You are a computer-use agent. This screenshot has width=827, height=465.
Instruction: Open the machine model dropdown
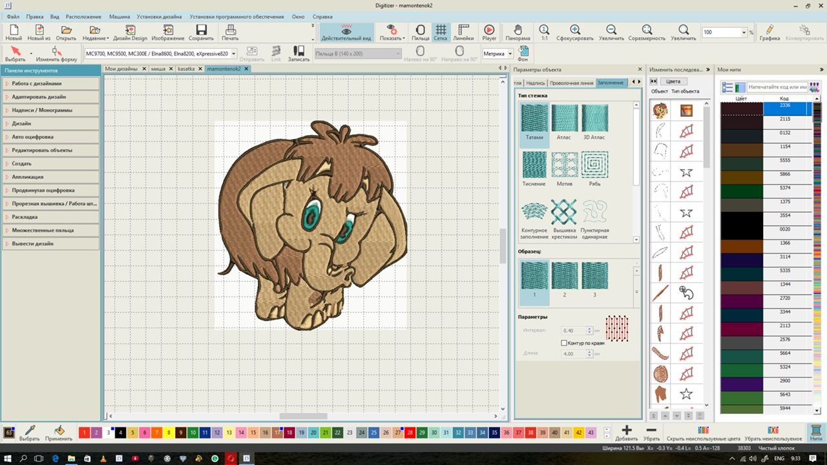[233, 54]
